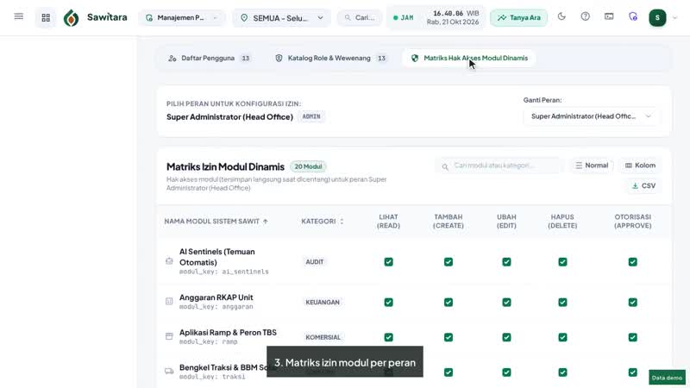Uncheck Tambah for Bengkel Traksi & BBM

point(448,372)
